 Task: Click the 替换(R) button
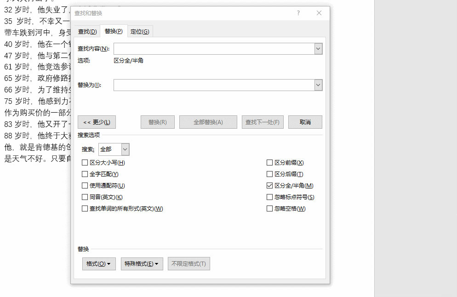[158, 122]
